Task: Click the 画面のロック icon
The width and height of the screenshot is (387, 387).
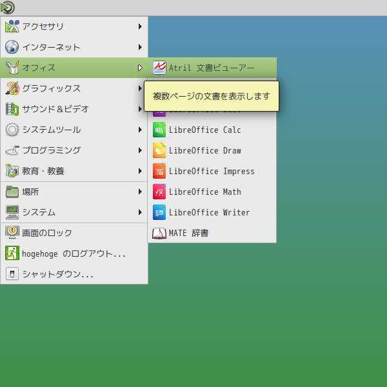Action: coord(12,232)
